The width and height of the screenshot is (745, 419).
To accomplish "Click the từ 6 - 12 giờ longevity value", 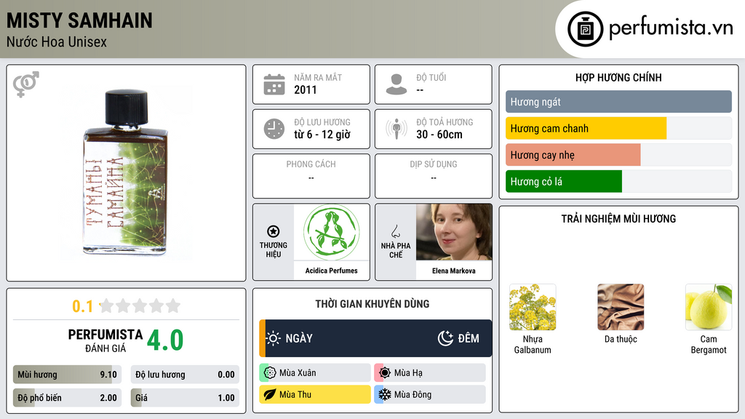I will (322, 135).
